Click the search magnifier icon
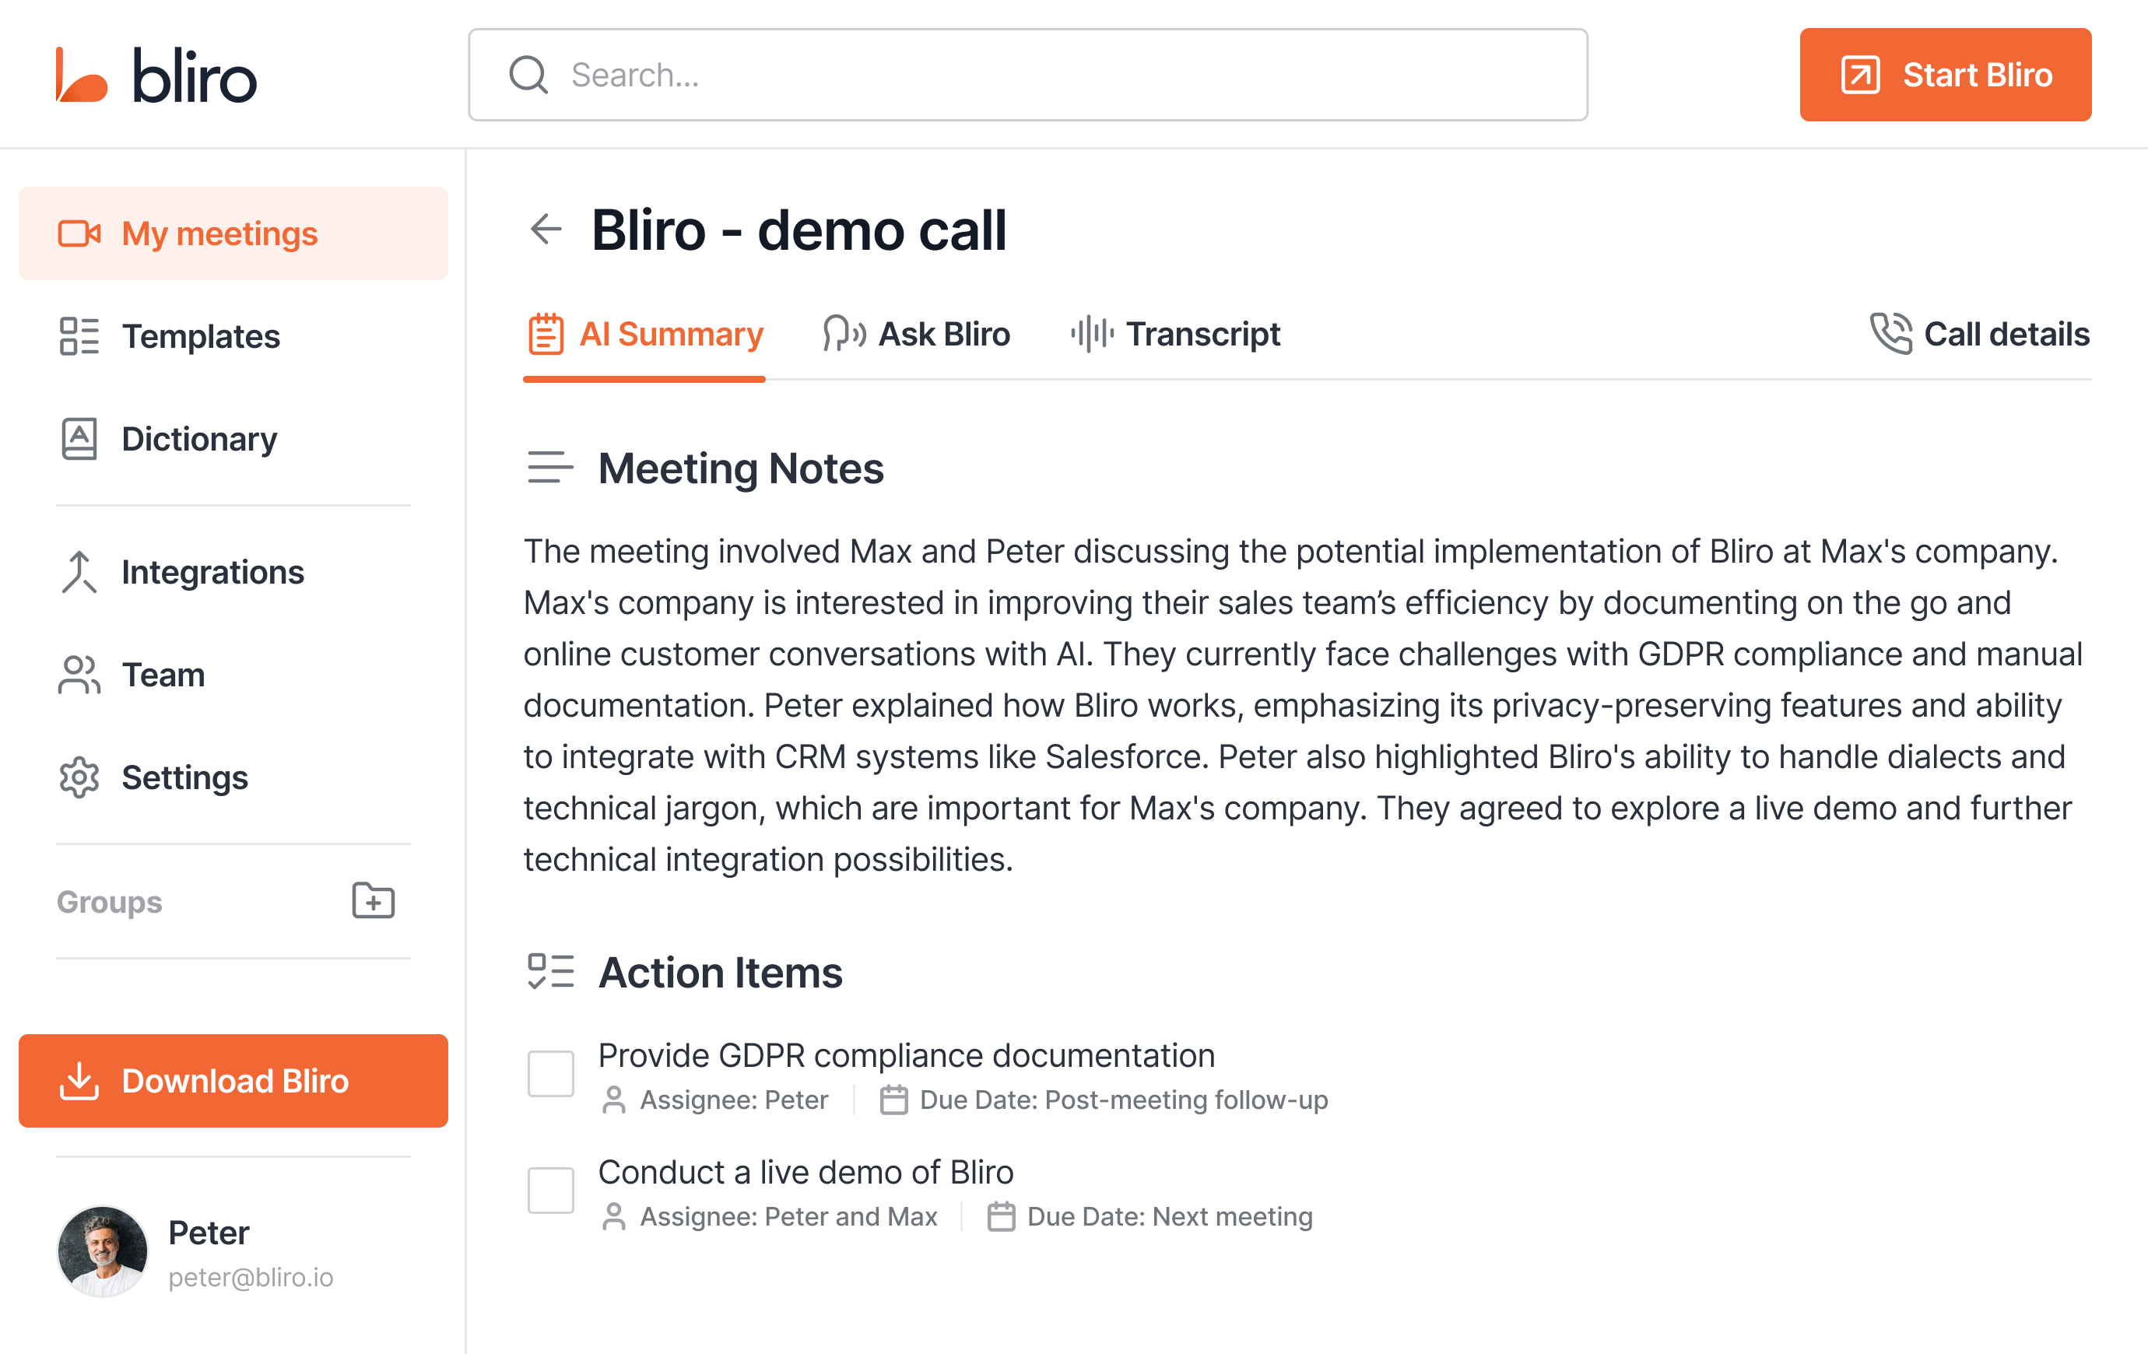 (x=528, y=75)
